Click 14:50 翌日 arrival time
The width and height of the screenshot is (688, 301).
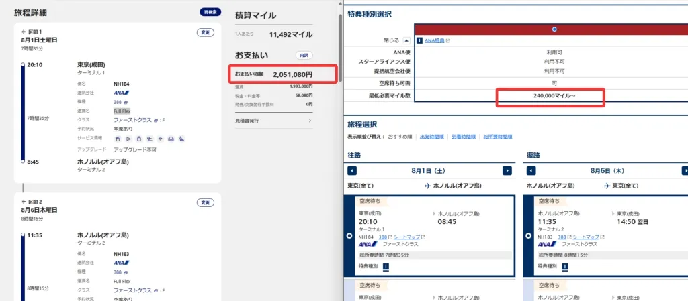[633, 222]
